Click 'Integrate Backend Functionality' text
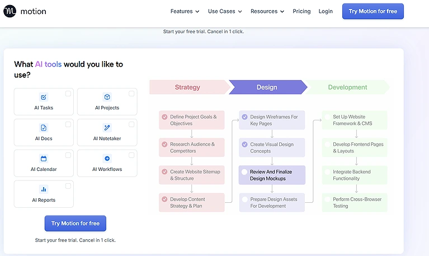The width and height of the screenshot is (429, 256). [x=352, y=175]
